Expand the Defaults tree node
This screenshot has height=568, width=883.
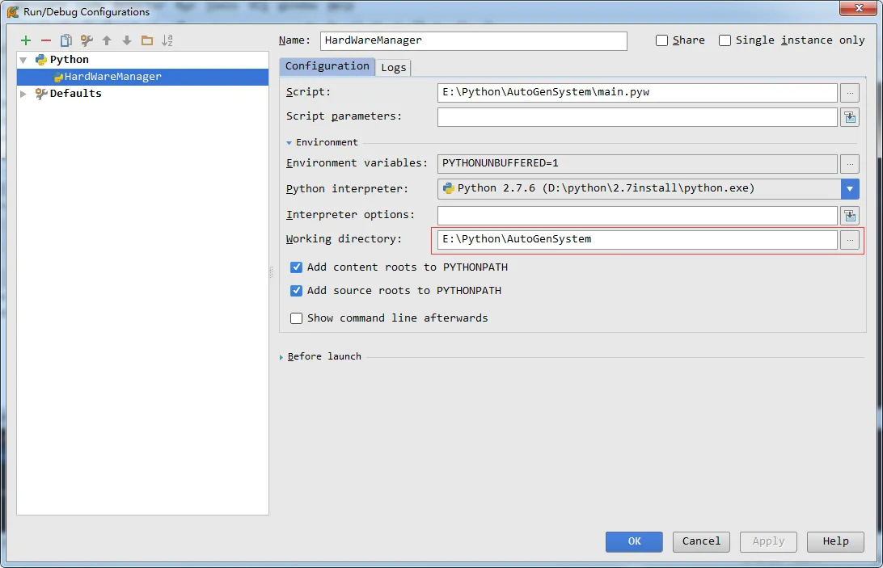pyautogui.click(x=23, y=94)
